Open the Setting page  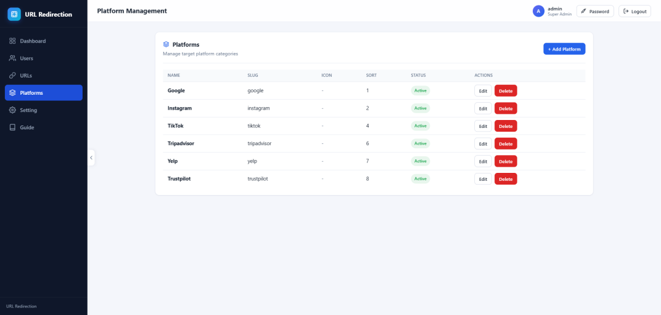pyautogui.click(x=44, y=110)
